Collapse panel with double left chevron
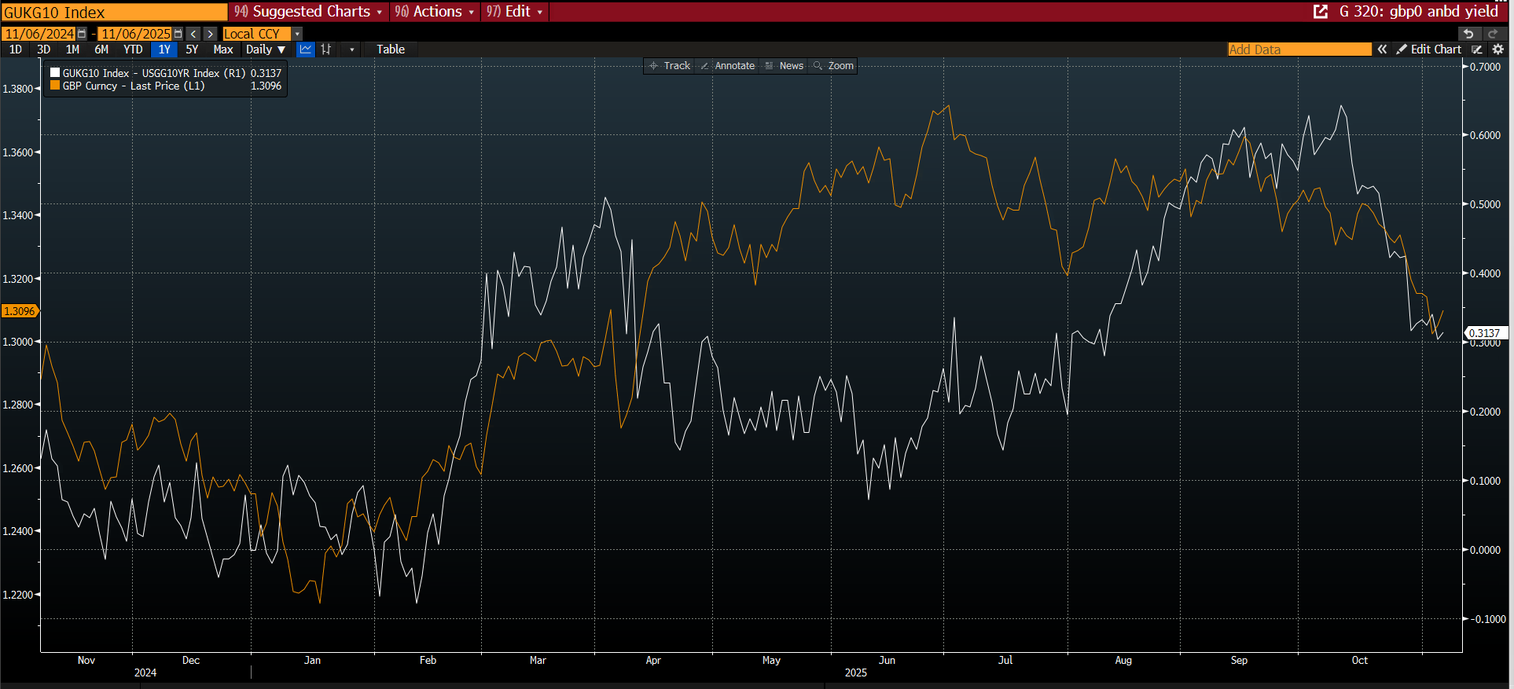Screen dimensions: 1514x689 pyautogui.click(x=1382, y=49)
